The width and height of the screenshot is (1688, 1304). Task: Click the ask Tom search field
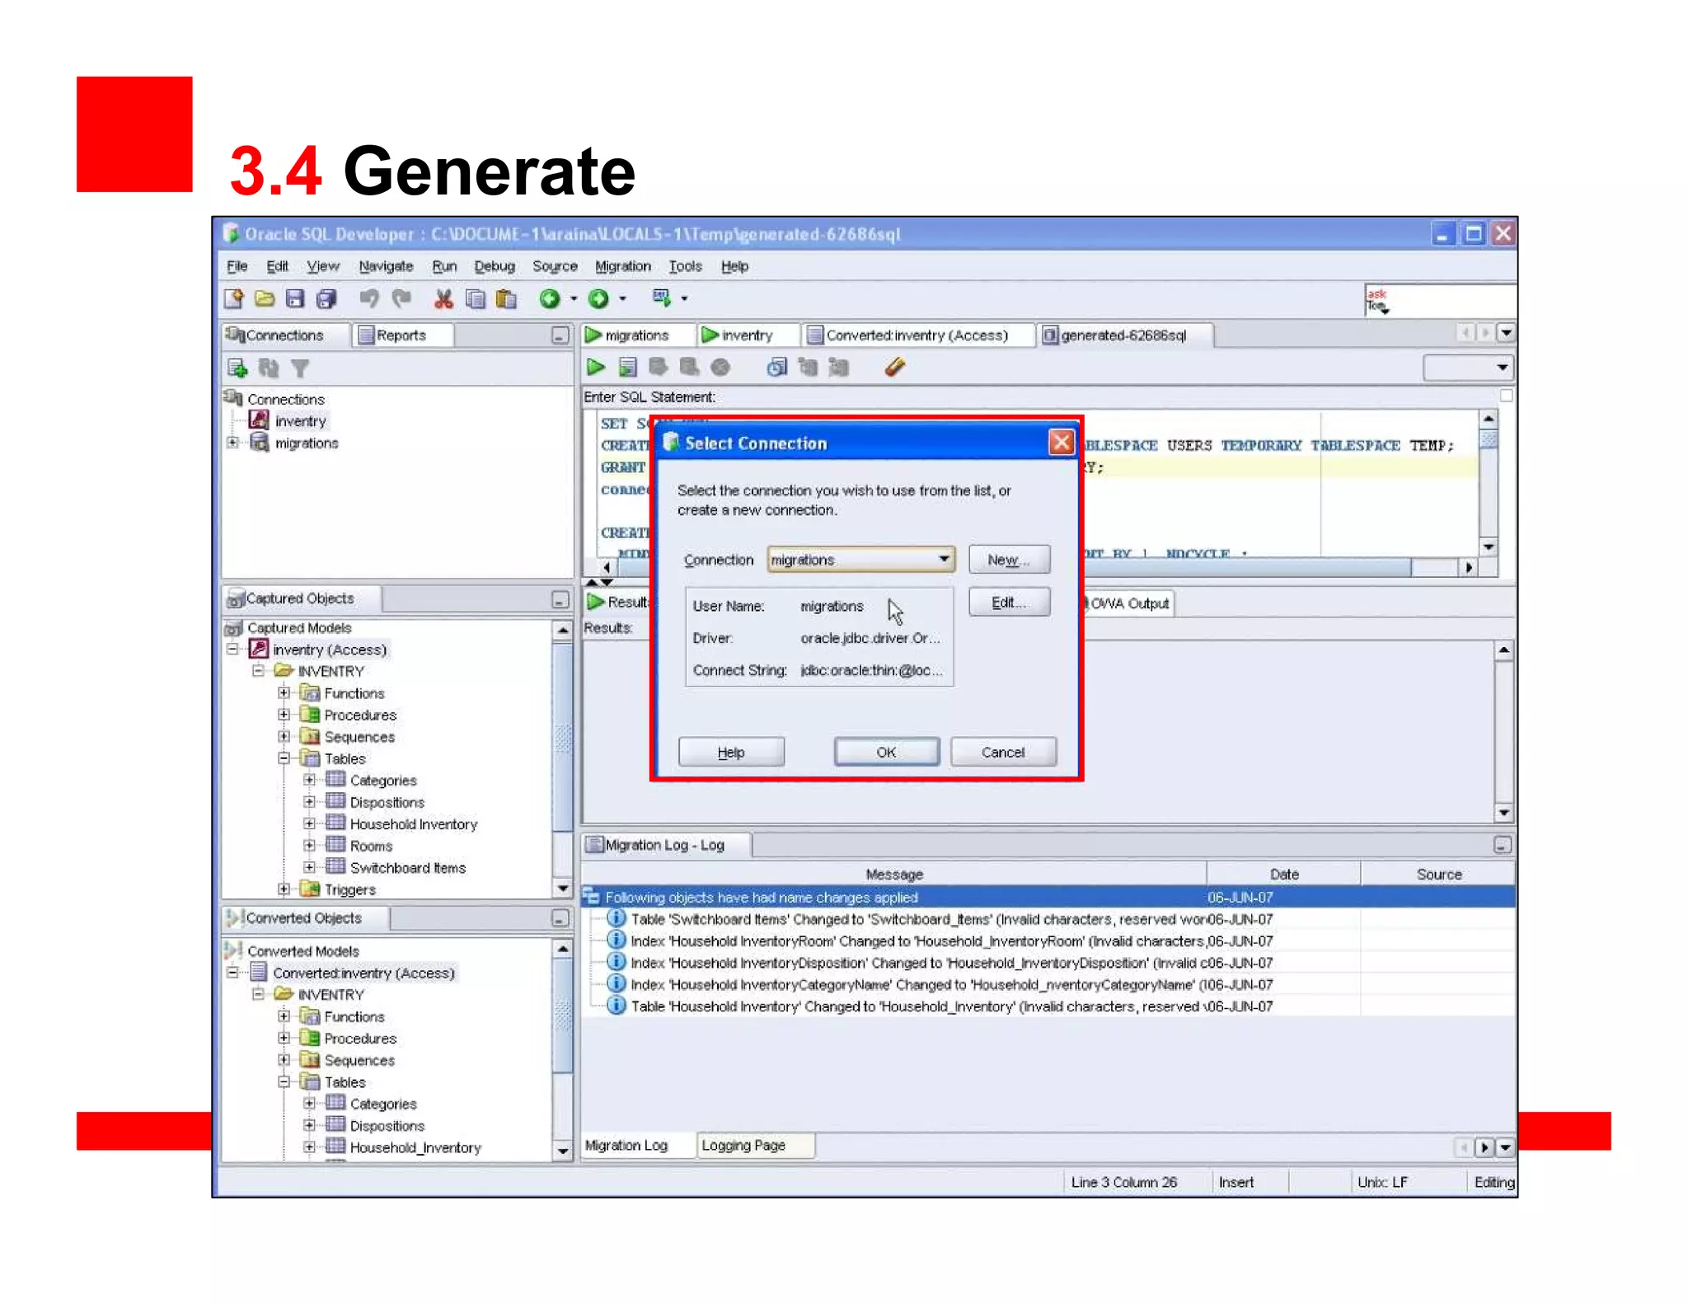pyautogui.click(x=1439, y=300)
